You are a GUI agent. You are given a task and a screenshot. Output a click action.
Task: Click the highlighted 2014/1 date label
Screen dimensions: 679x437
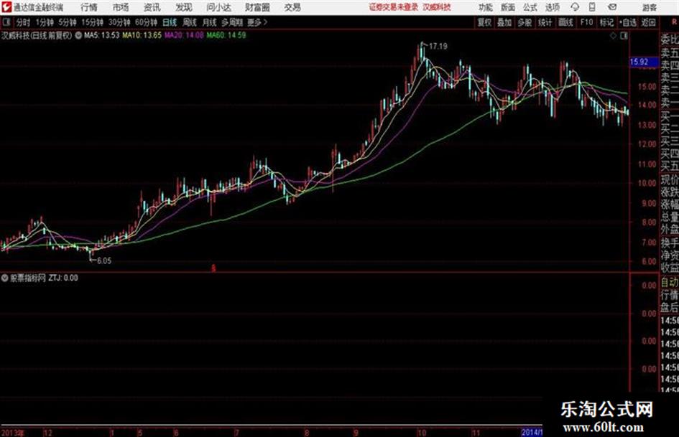pyautogui.click(x=532, y=432)
